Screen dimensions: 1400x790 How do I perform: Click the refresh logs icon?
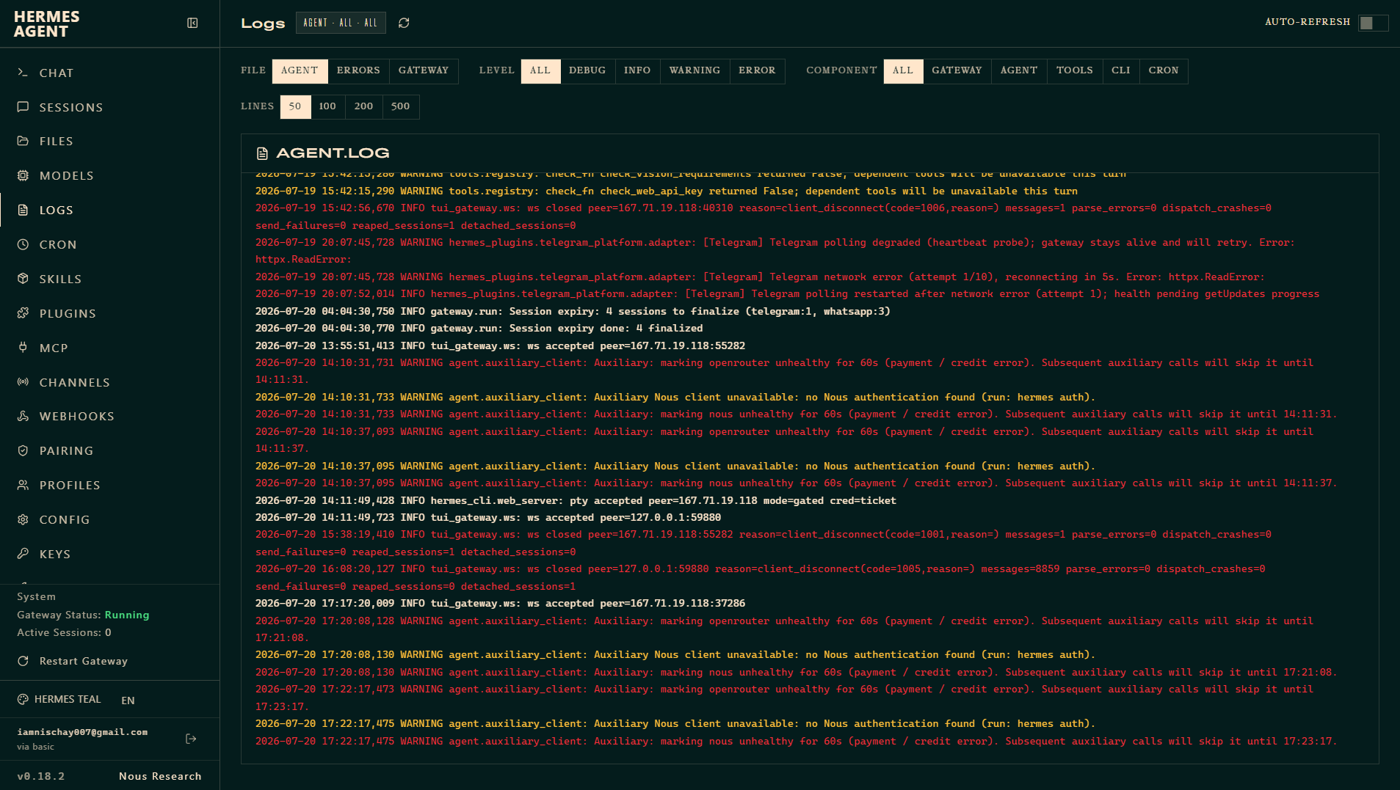[x=404, y=23]
